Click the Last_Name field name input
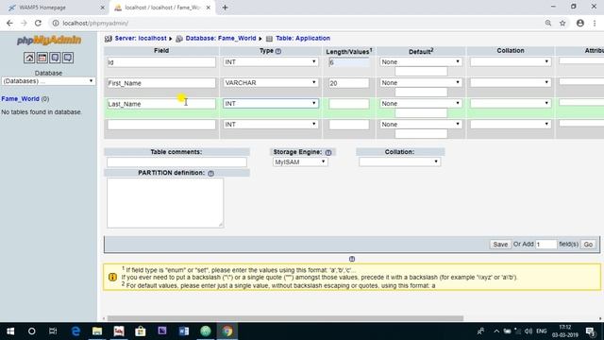Viewport: 604px width, 340px height. (161, 104)
